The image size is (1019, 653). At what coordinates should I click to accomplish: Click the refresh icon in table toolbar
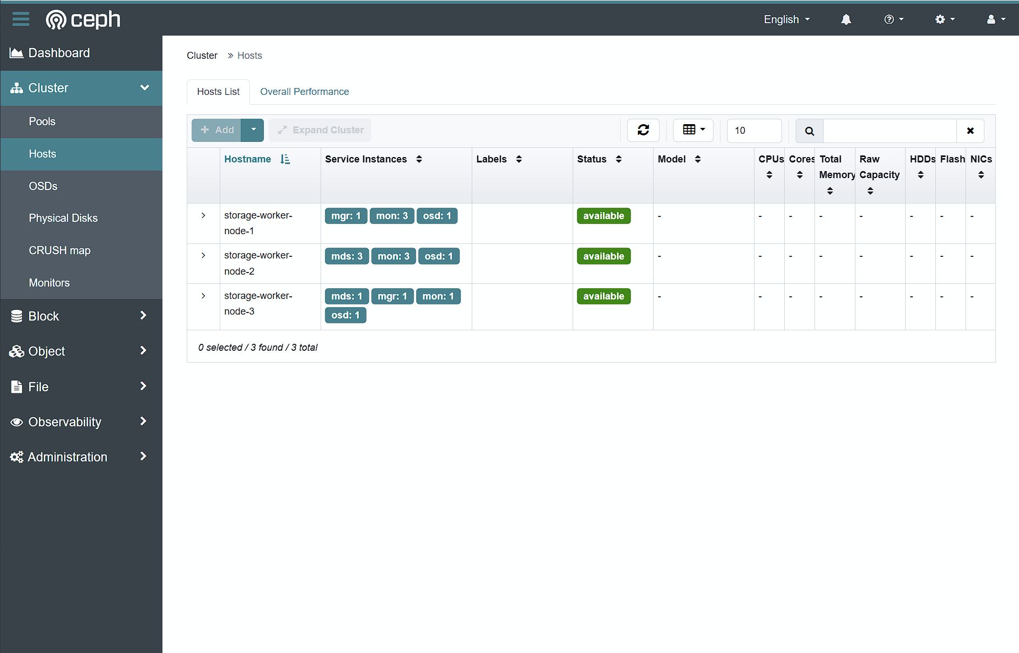click(x=643, y=130)
